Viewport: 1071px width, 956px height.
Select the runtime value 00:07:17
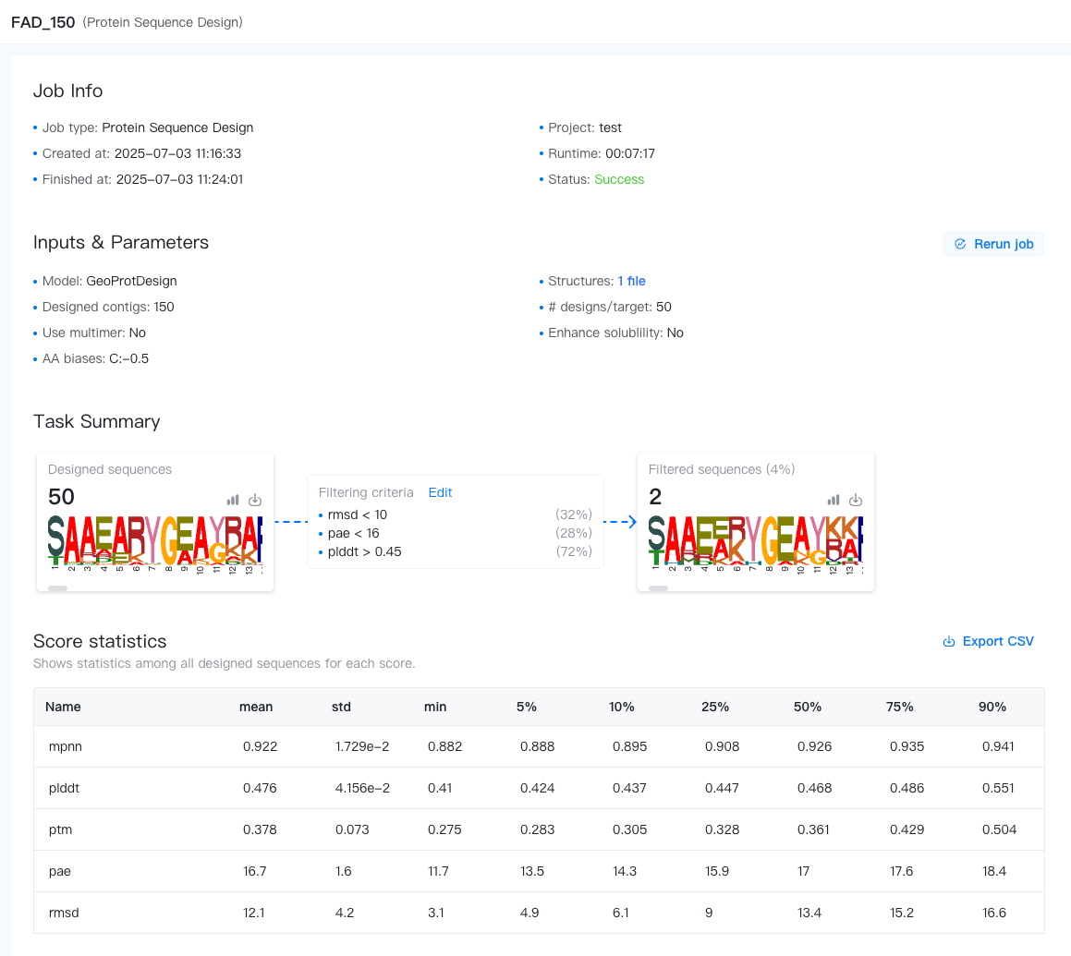(x=630, y=153)
